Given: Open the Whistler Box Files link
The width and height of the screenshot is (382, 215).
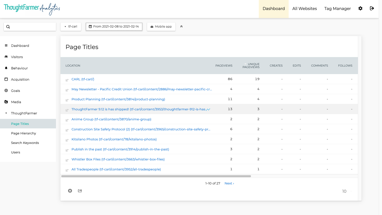Looking at the screenshot, I should (118, 159).
